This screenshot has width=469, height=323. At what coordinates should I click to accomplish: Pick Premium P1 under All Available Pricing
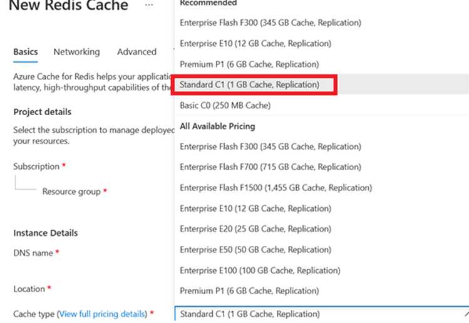coord(249,291)
